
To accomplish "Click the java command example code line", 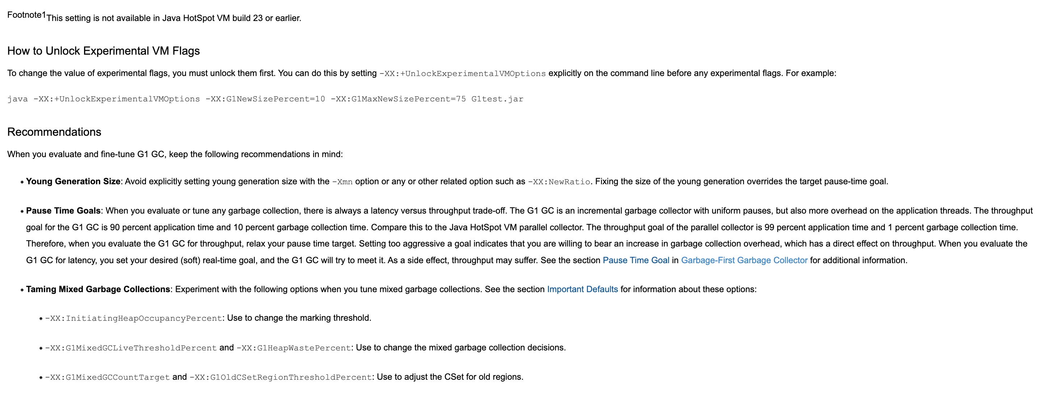I will pos(265,99).
